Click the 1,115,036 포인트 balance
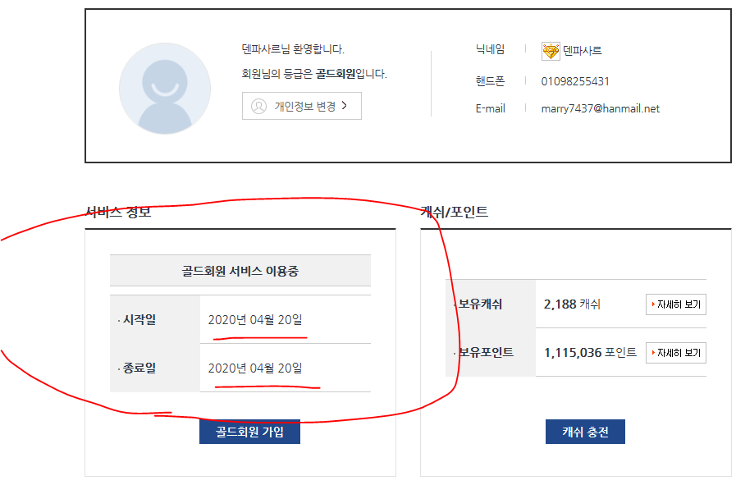 [x=590, y=353]
